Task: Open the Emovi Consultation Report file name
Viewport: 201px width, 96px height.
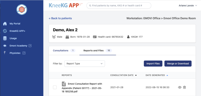Action: point(82,88)
